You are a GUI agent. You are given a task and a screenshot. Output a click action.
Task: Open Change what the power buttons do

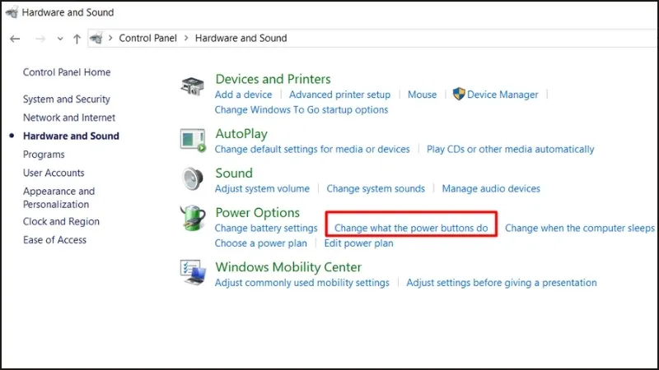pos(411,228)
